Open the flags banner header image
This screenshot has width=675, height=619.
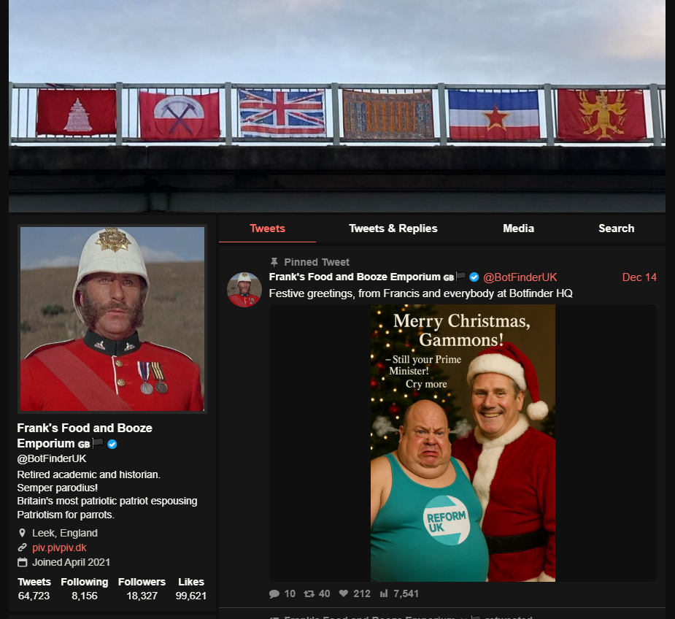[x=337, y=106]
